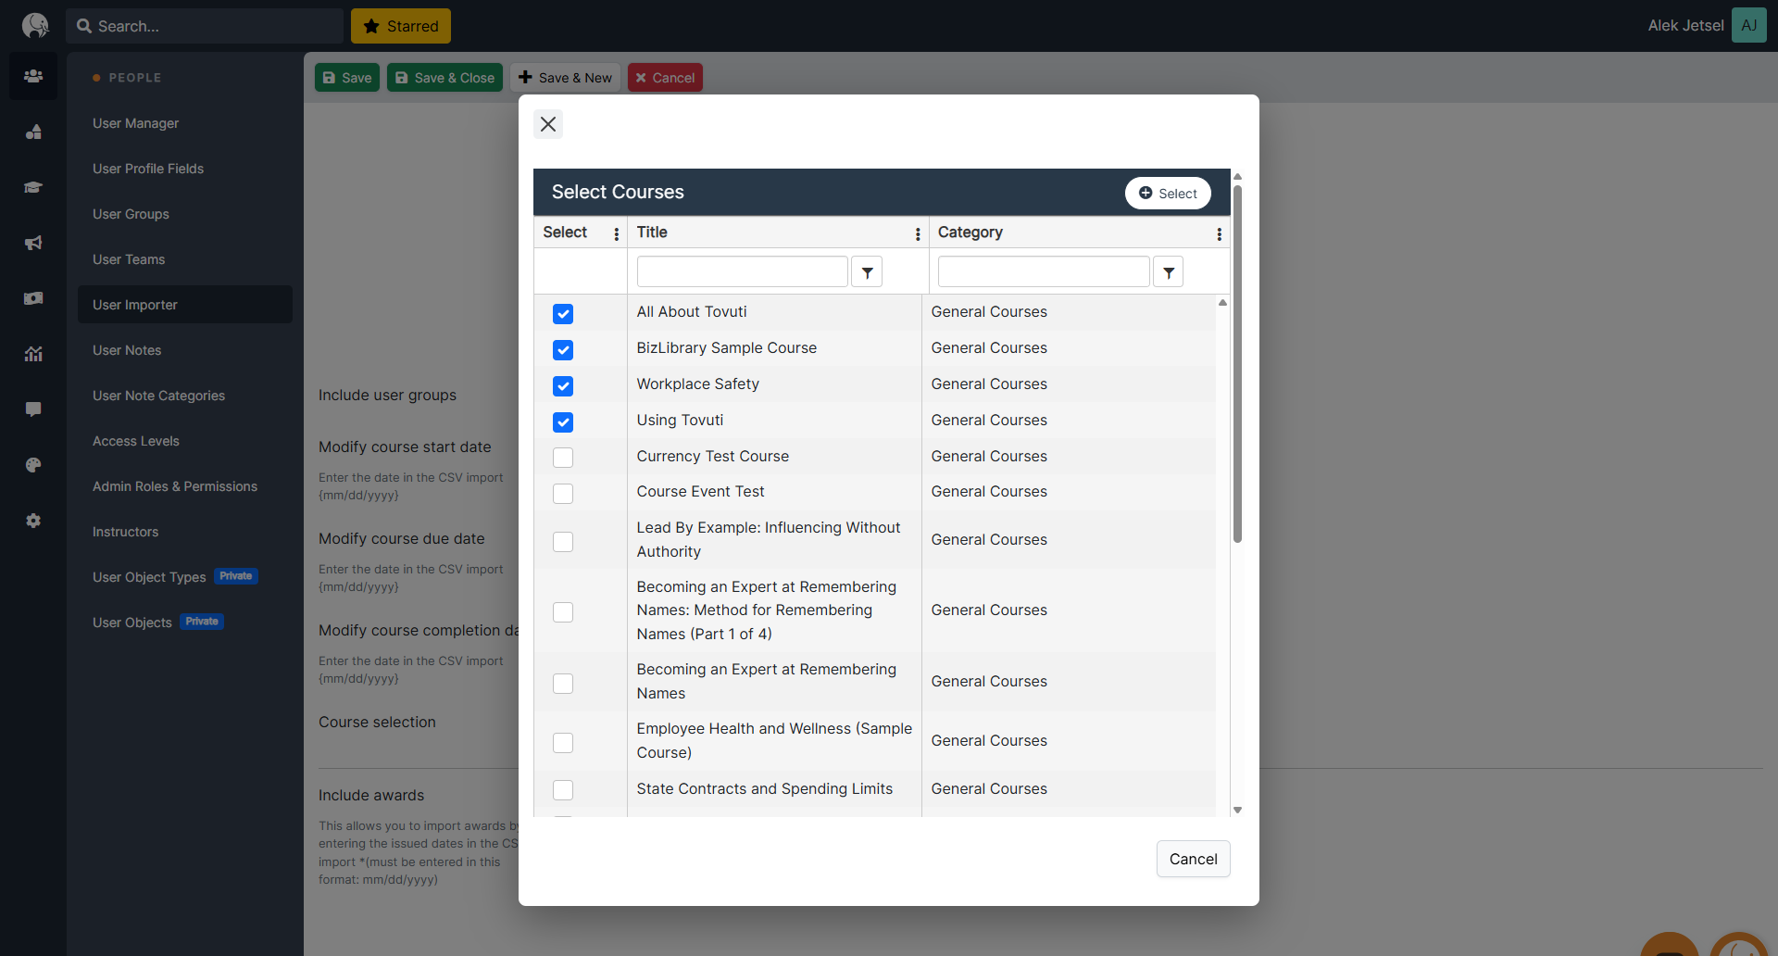Open the Category column options menu
1778x956 pixels.
1219,234
